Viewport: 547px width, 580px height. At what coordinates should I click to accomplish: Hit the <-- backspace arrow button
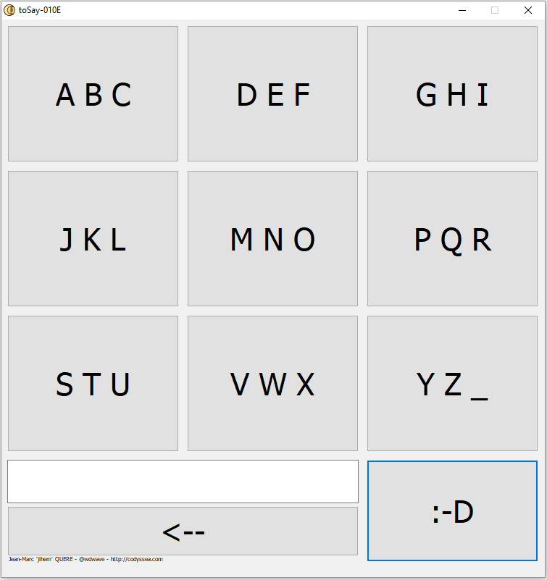(x=183, y=531)
